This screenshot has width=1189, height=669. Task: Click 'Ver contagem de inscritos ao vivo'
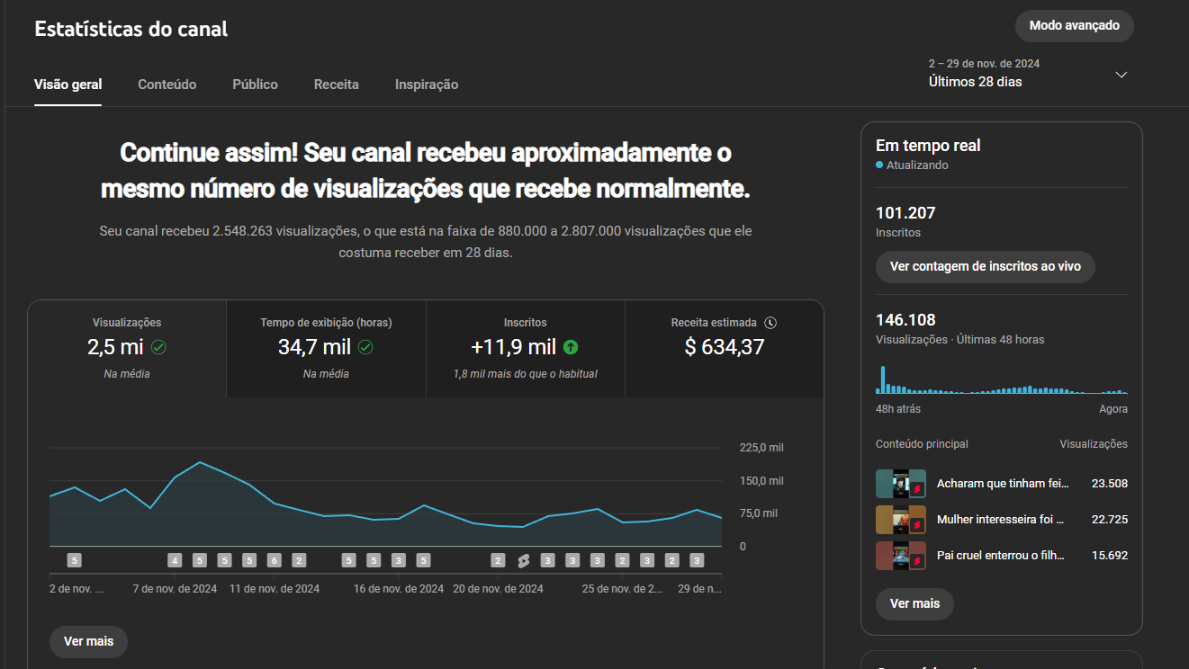[x=985, y=267]
